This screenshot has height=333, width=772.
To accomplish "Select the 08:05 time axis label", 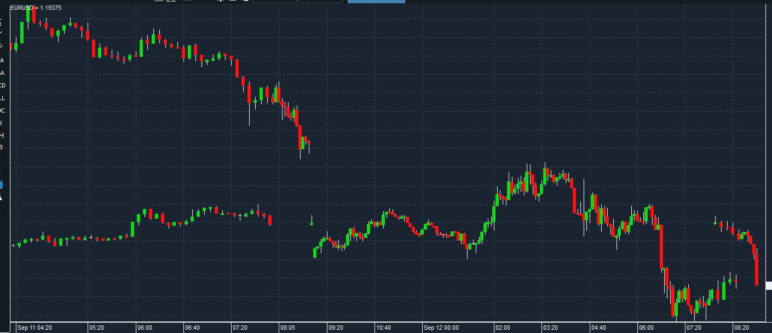I will click(288, 328).
